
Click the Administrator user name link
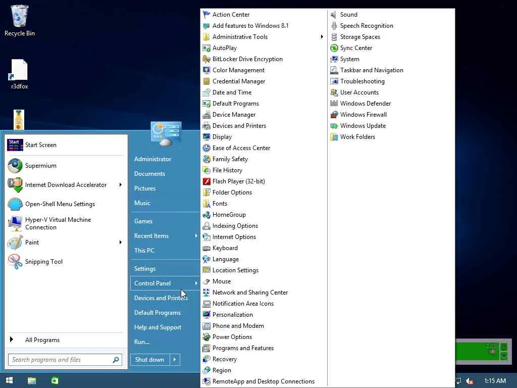152,159
